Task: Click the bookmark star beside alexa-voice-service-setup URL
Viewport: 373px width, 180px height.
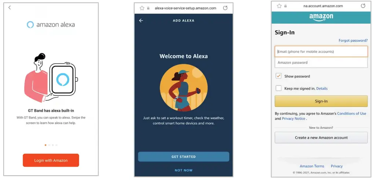Action: coord(142,8)
